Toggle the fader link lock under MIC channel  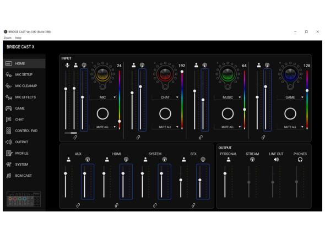point(75,137)
